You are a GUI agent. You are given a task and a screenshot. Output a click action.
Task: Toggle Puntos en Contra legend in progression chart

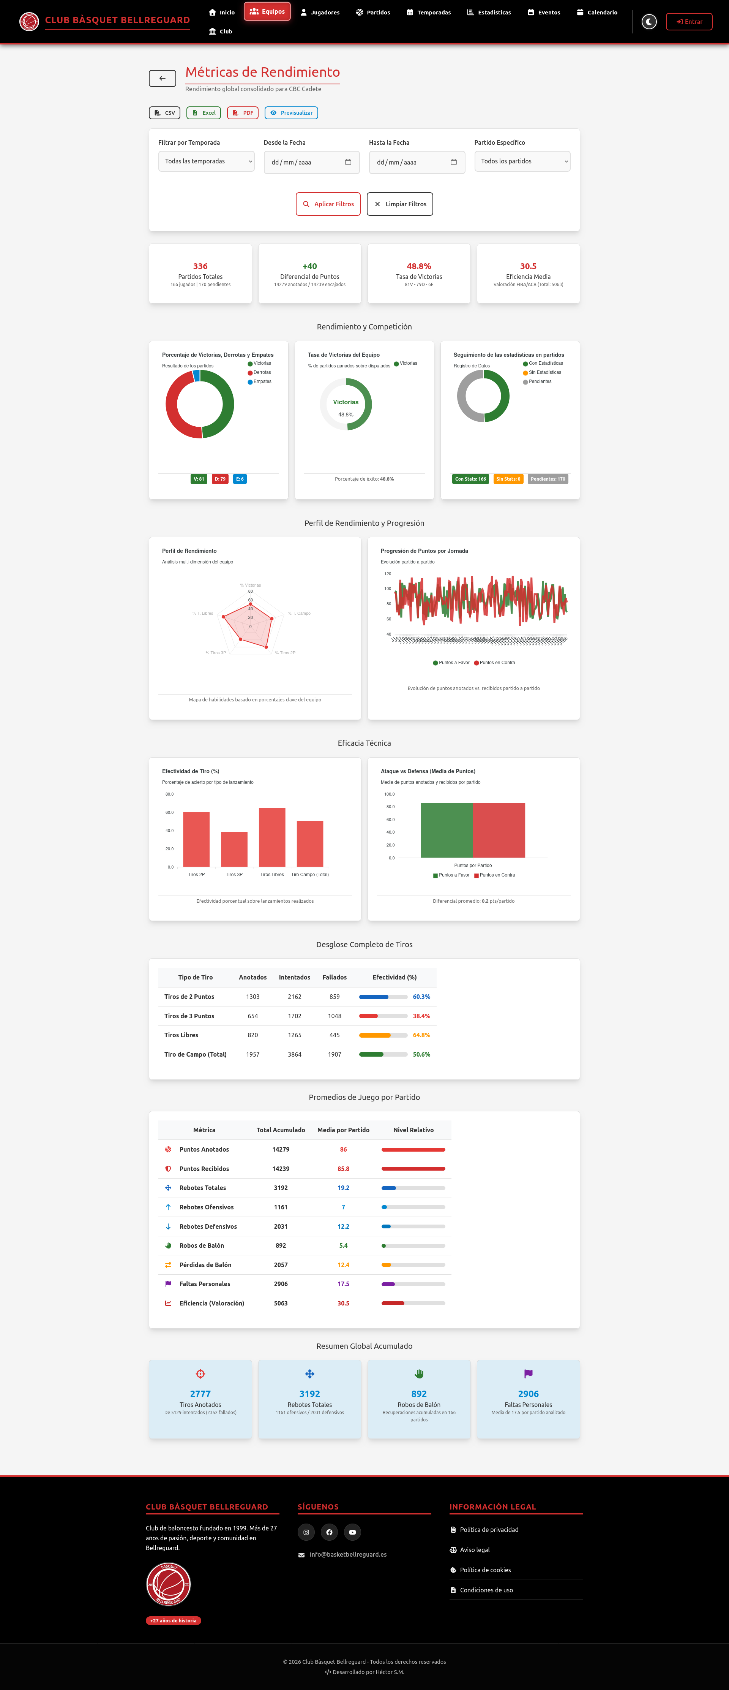[494, 663]
